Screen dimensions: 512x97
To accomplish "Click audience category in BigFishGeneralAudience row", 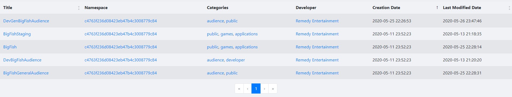I will pos(215,73).
